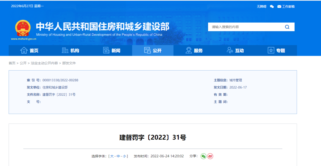
Task: Open the 机构 navigation tab
Action: pyautogui.click(x=70, y=50)
